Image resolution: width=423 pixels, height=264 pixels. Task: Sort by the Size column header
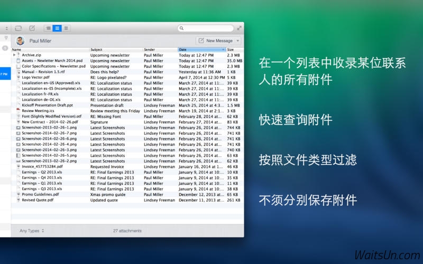coord(235,50)
